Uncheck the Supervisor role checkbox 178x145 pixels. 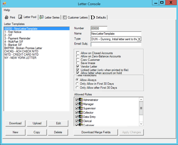click(x=77, y=108)
